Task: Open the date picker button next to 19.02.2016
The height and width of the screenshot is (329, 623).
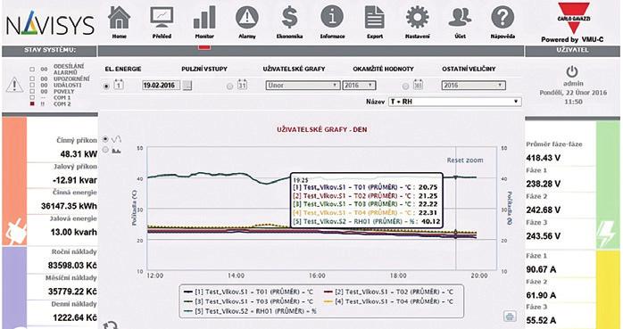Action: pyautogui.click(x=187, y=86)
